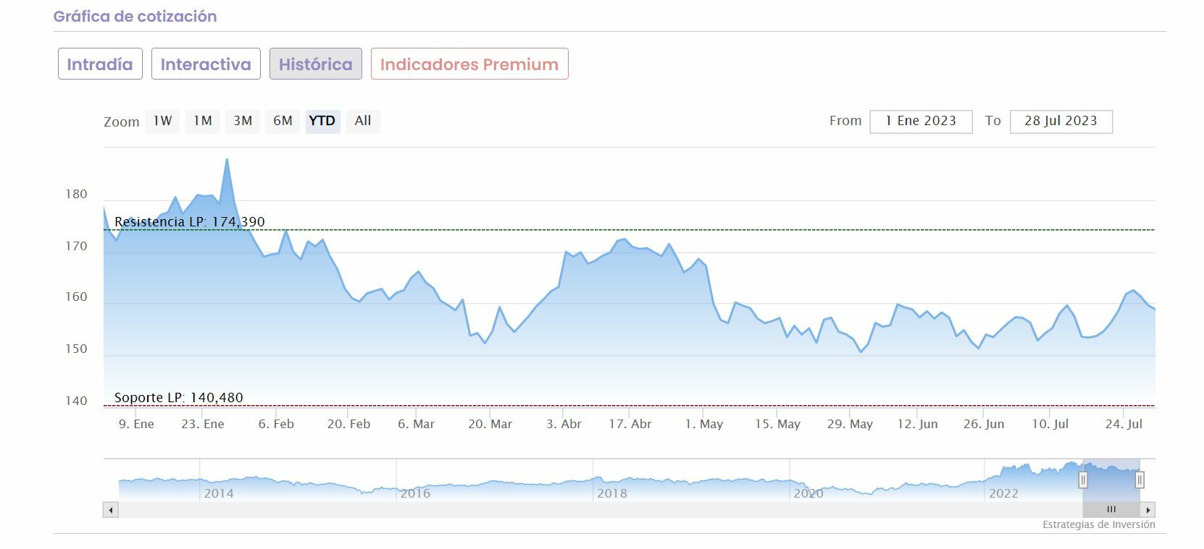Choose the 6M zoom option

283,121
